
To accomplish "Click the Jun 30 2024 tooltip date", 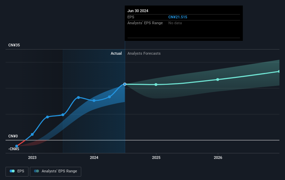I will pyautogui.click(x=138, y=11).
